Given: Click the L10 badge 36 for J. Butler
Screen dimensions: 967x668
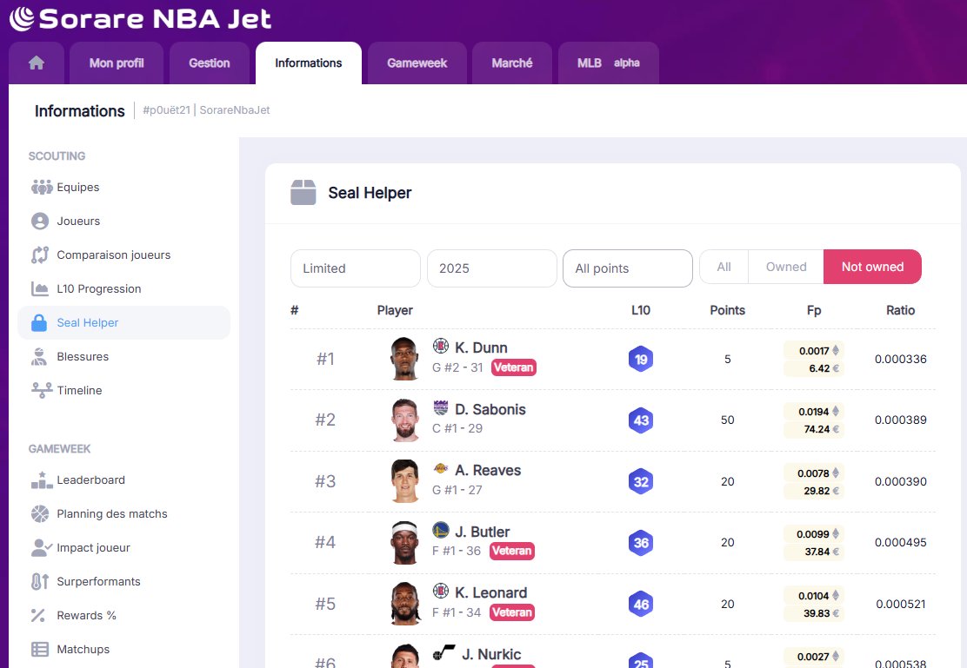Looking at the screenshot, I should tap(641, 543).
